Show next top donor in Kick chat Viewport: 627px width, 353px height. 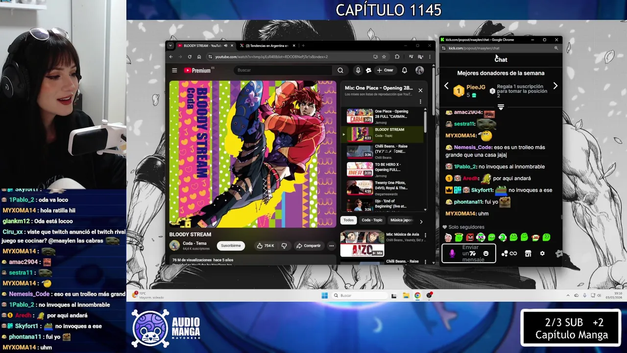[555, 86]
